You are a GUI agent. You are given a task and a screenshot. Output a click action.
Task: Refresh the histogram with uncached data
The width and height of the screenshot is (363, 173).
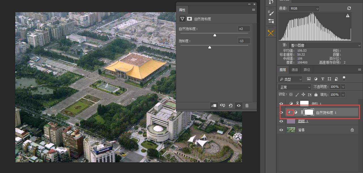click(349, 8)
